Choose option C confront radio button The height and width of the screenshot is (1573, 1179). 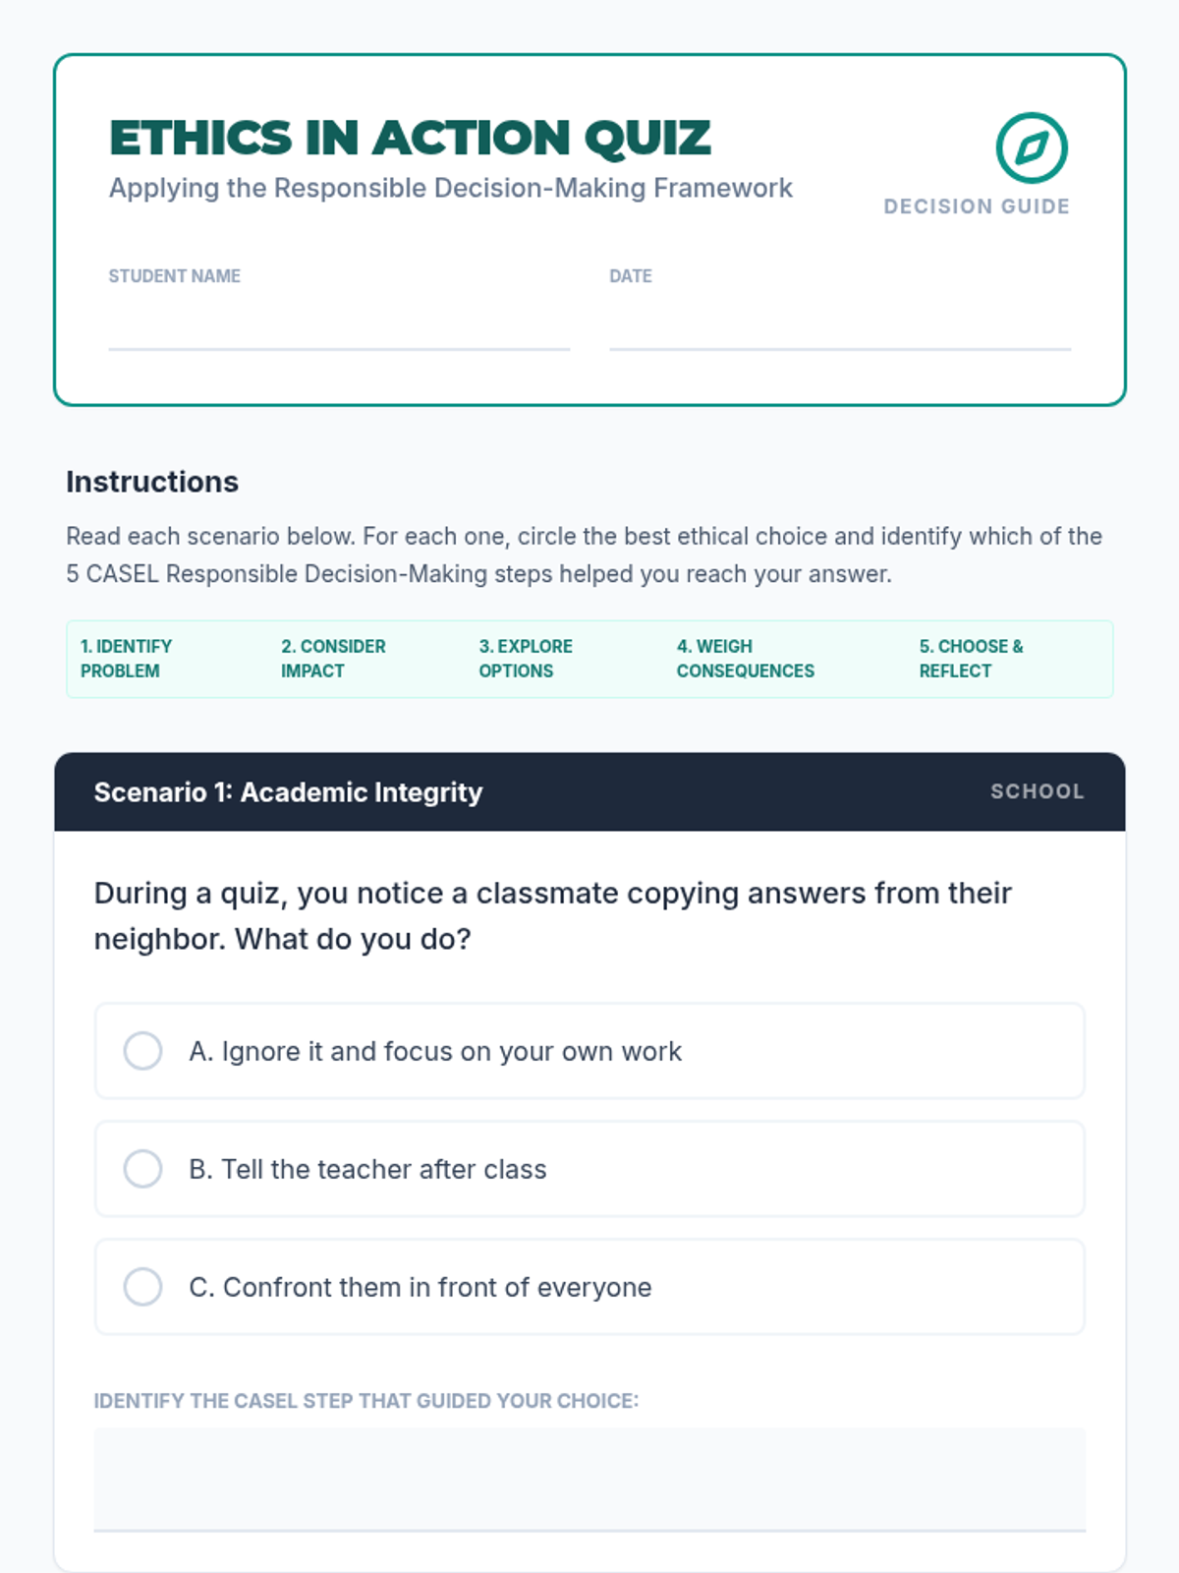(142, 1287)
